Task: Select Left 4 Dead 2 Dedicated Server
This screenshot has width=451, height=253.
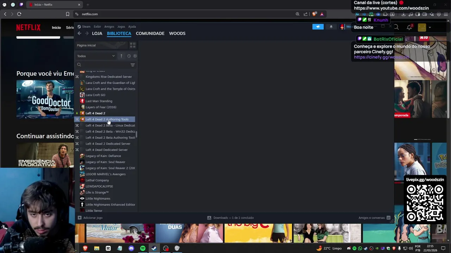Action: pyautogui.click(x=106, y=144)
